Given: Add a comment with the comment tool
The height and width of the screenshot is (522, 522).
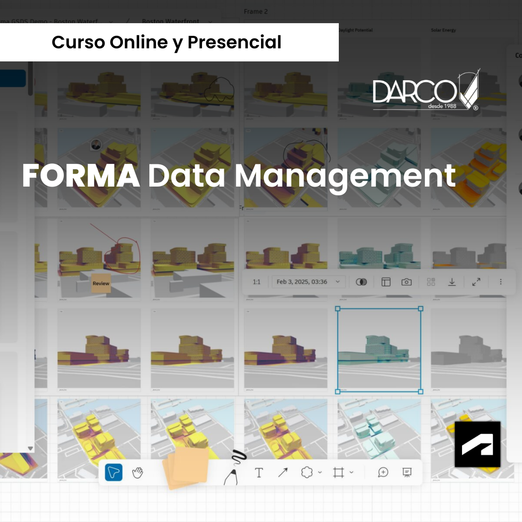Looking at the screenshot, I should pos(383,472).
